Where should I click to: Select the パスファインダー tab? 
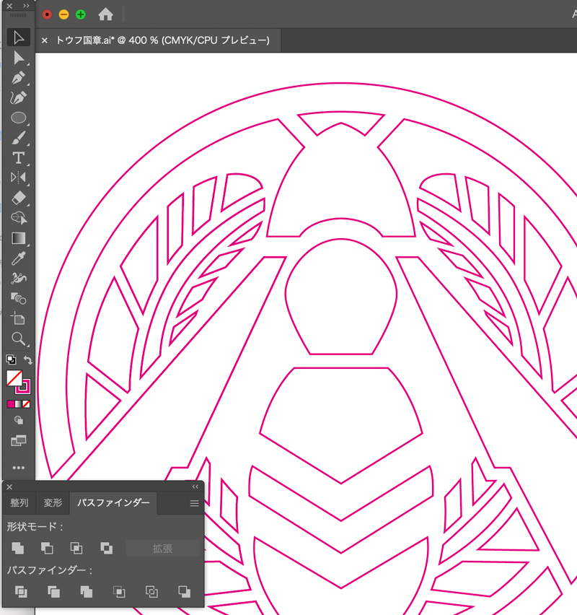(113, 503)
